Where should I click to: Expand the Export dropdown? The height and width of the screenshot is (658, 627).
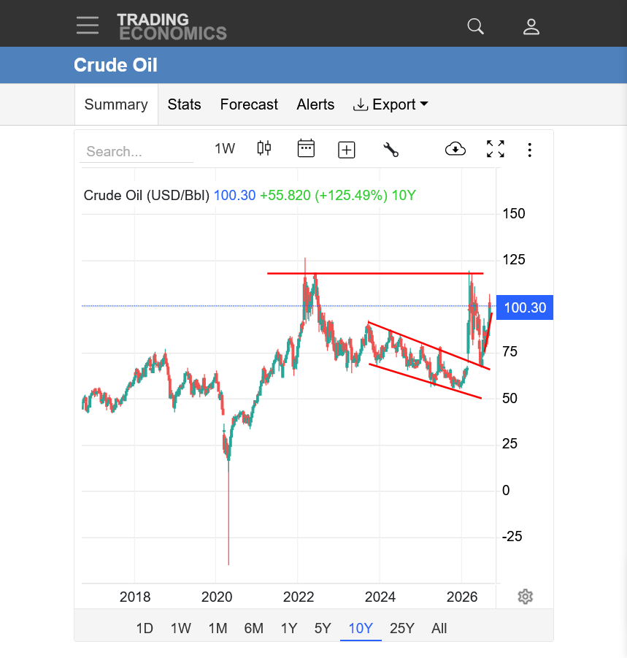pos(391,104)
